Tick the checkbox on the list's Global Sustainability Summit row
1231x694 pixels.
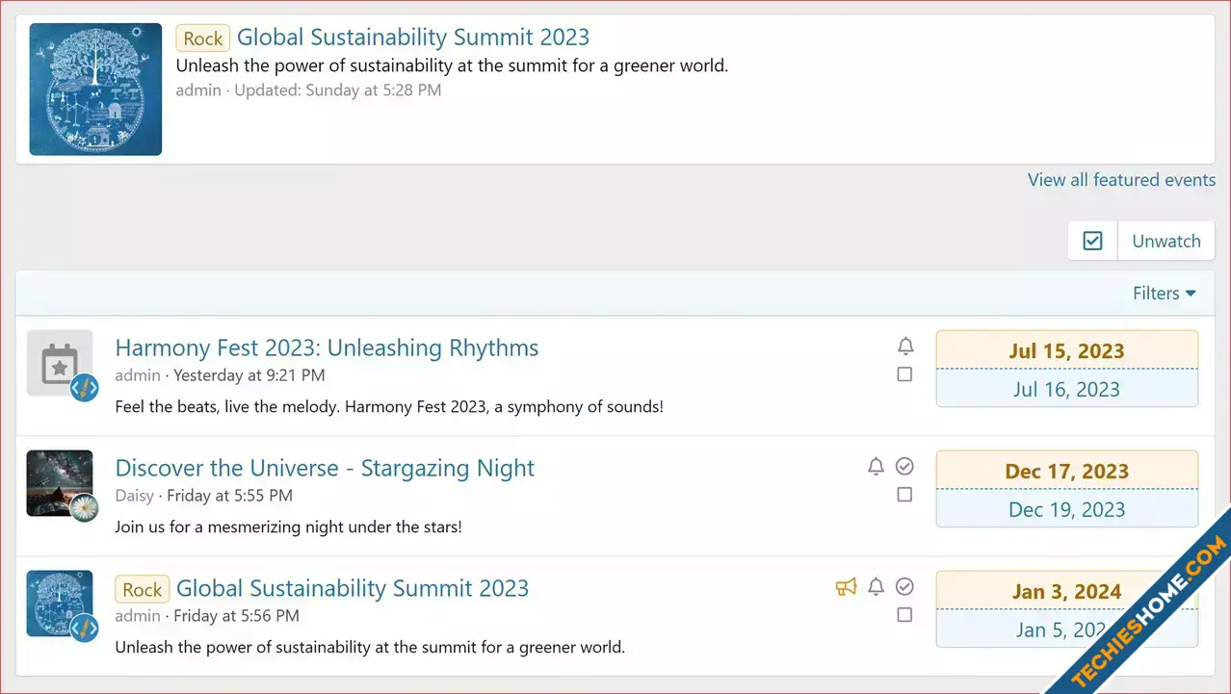pos(904,615)
